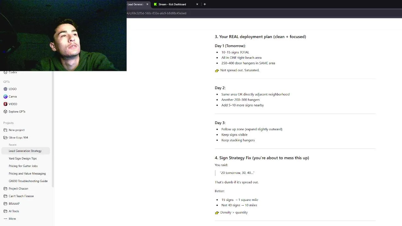Click the AI Tools folder icon
402x226 pixels.
click(x=5, y=211)
